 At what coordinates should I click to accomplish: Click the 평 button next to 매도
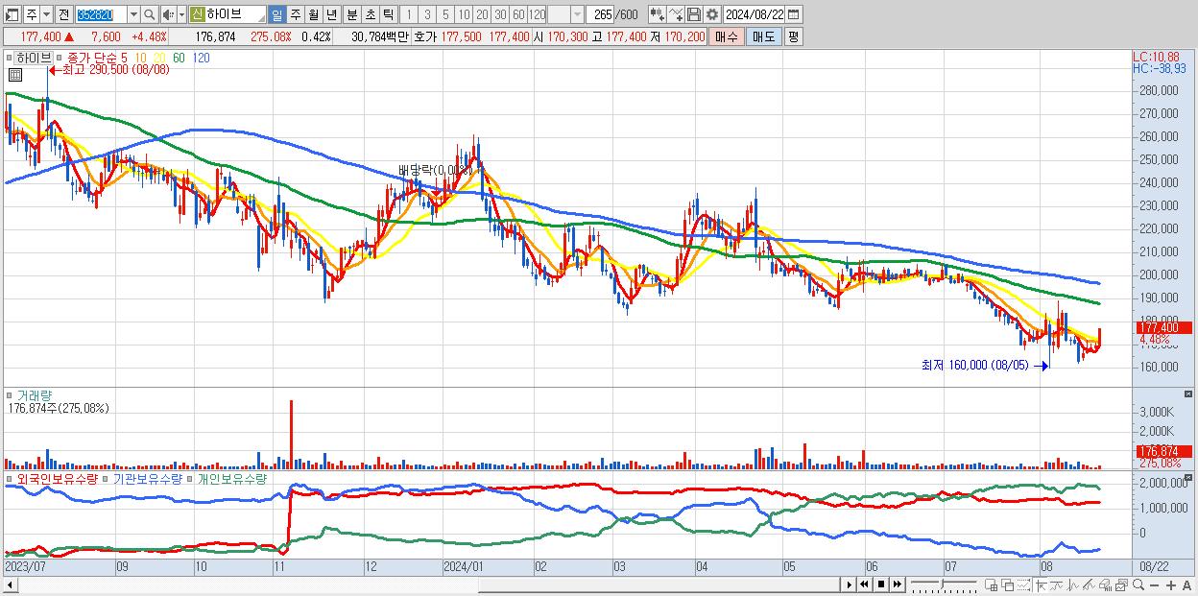tap(793, 36)
